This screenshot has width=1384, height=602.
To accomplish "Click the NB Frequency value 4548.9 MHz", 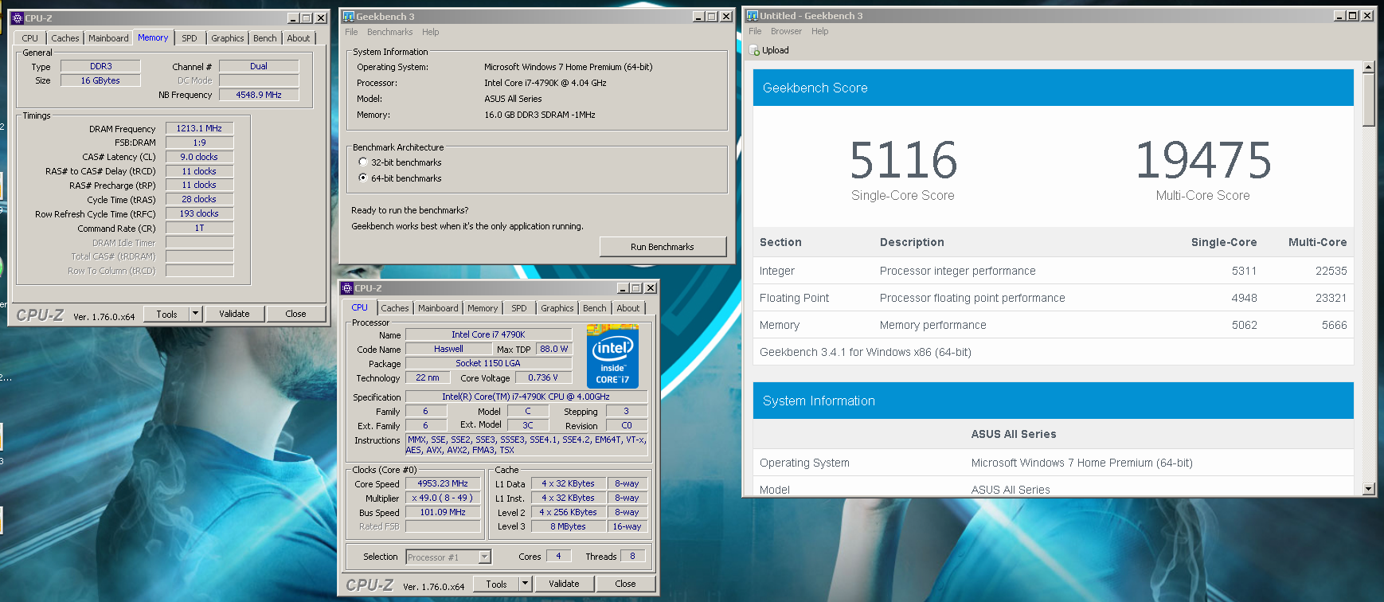I will 259,95.
